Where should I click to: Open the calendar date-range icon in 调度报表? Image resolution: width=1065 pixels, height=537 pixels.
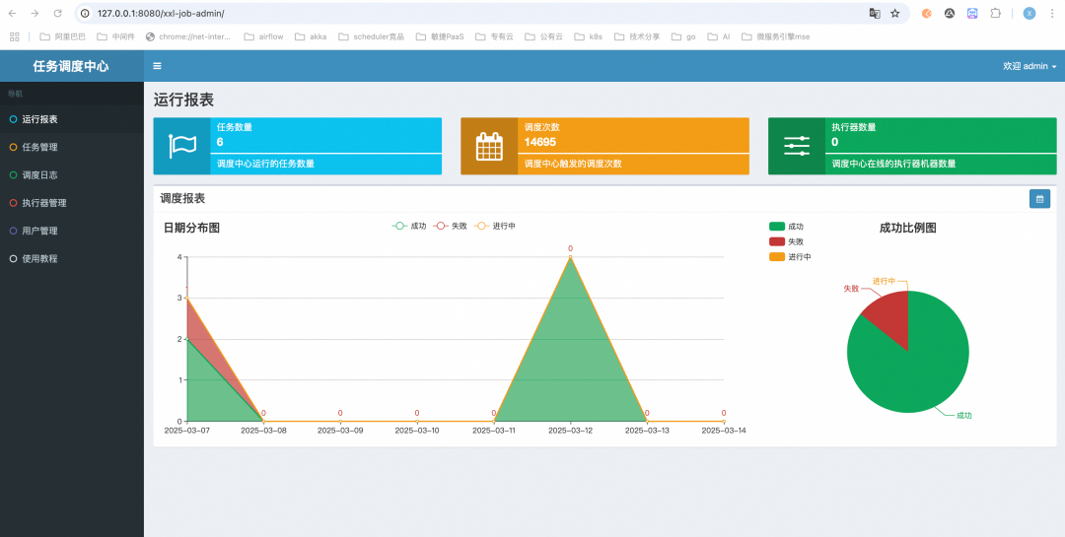pos(1039,199)
